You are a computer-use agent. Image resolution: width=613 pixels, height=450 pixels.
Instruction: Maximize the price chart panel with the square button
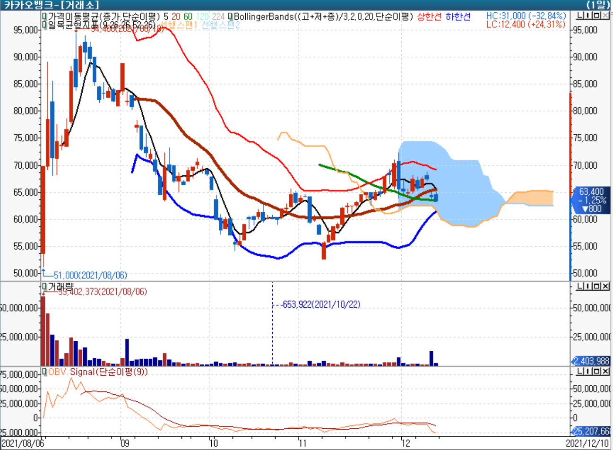tap(596, 16)
